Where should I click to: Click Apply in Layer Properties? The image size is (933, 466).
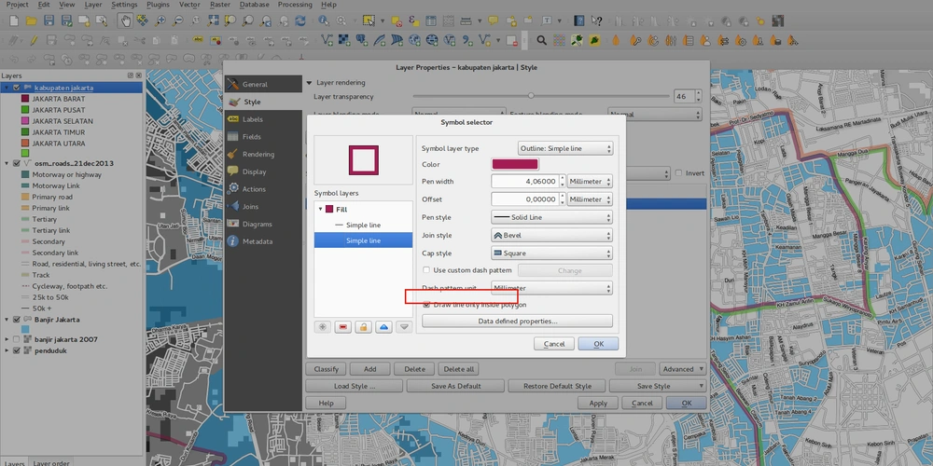pyautogui.click(x=598, y=403)
